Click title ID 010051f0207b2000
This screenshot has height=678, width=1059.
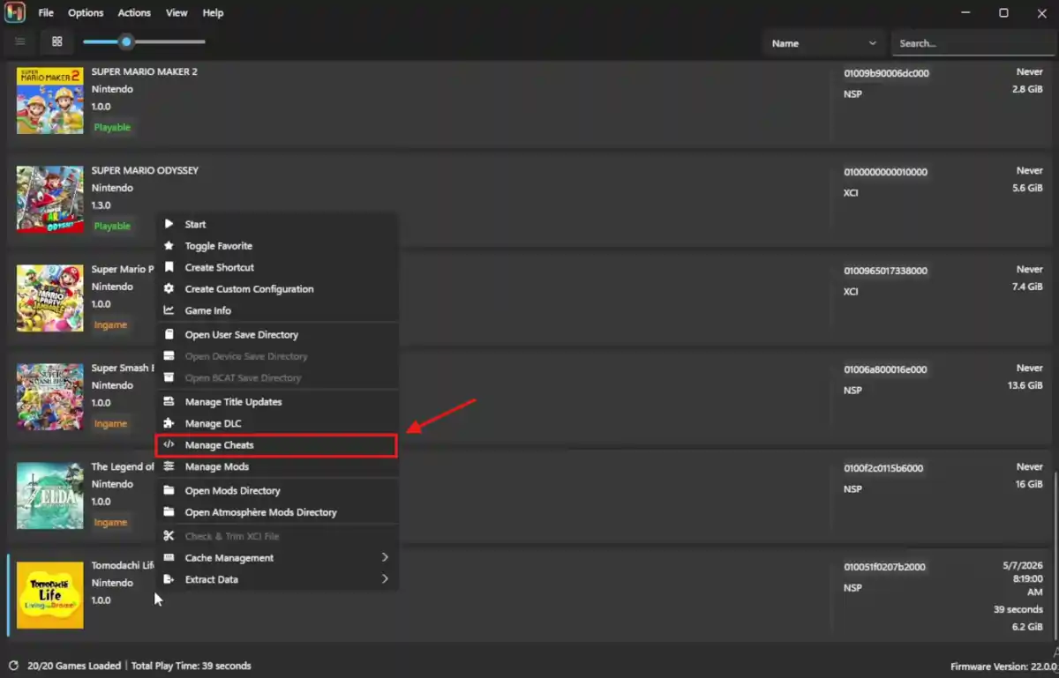click(x=884, y=567)
